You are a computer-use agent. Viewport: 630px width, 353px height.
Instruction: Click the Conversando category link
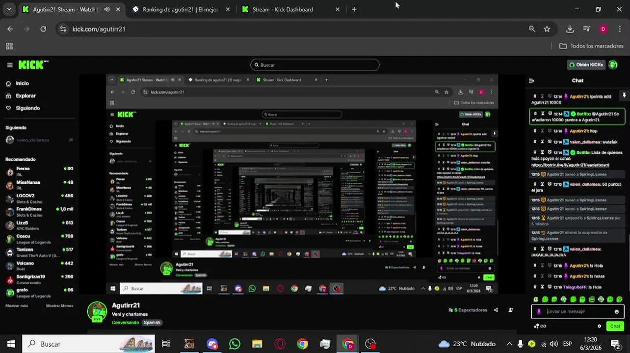125,323
